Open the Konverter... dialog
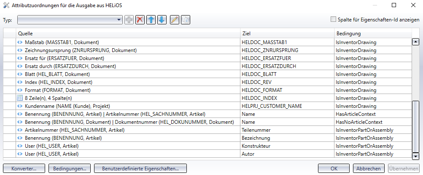The image size is (423, 175). 24,169
